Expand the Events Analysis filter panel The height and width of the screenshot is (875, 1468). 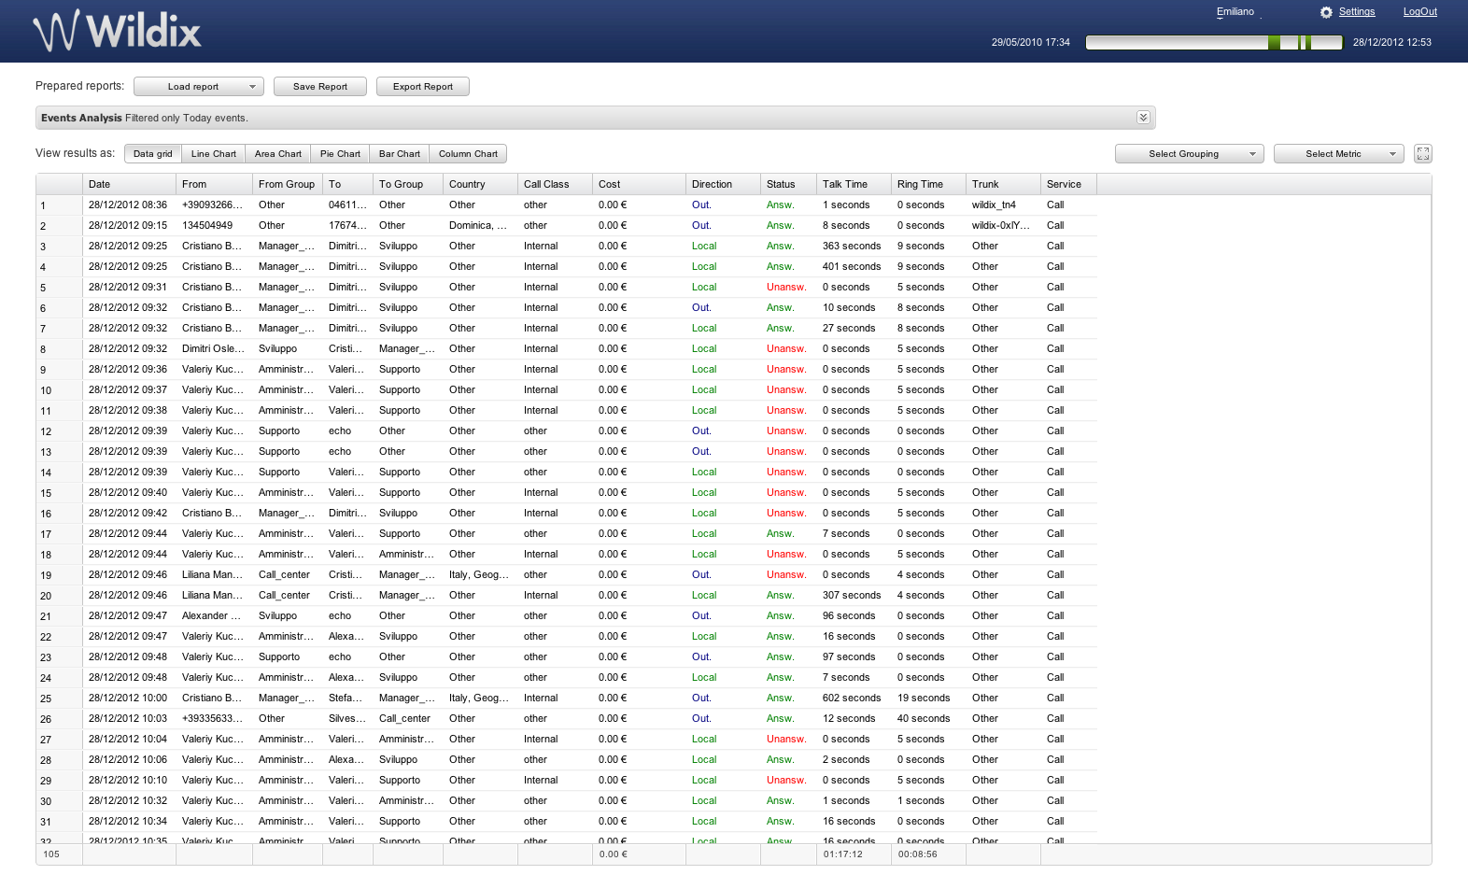(x=1142, y=118)
